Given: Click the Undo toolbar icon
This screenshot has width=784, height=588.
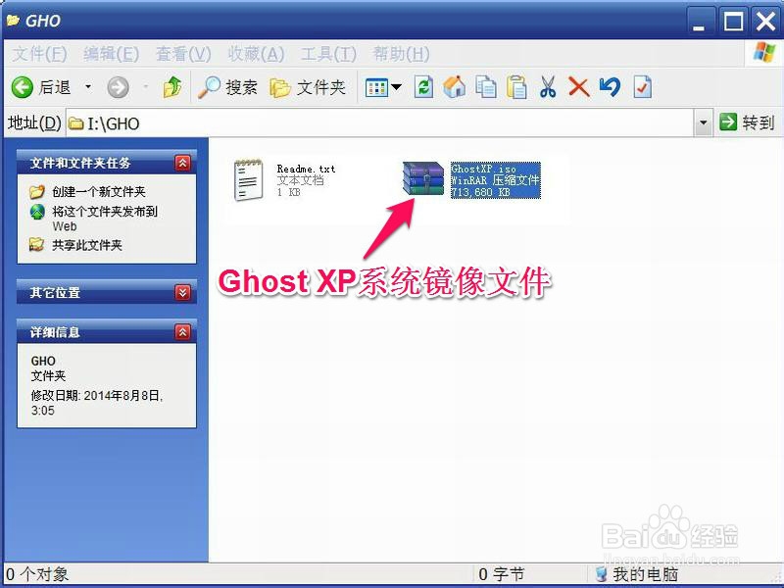Looking at the screenshot, I should pos(610,87).
